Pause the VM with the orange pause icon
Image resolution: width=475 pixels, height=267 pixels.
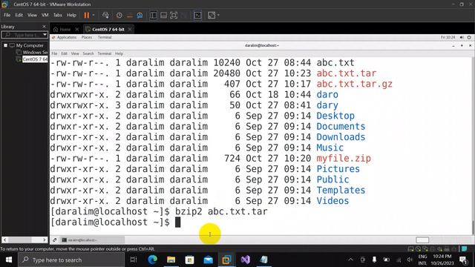point(87,15)
